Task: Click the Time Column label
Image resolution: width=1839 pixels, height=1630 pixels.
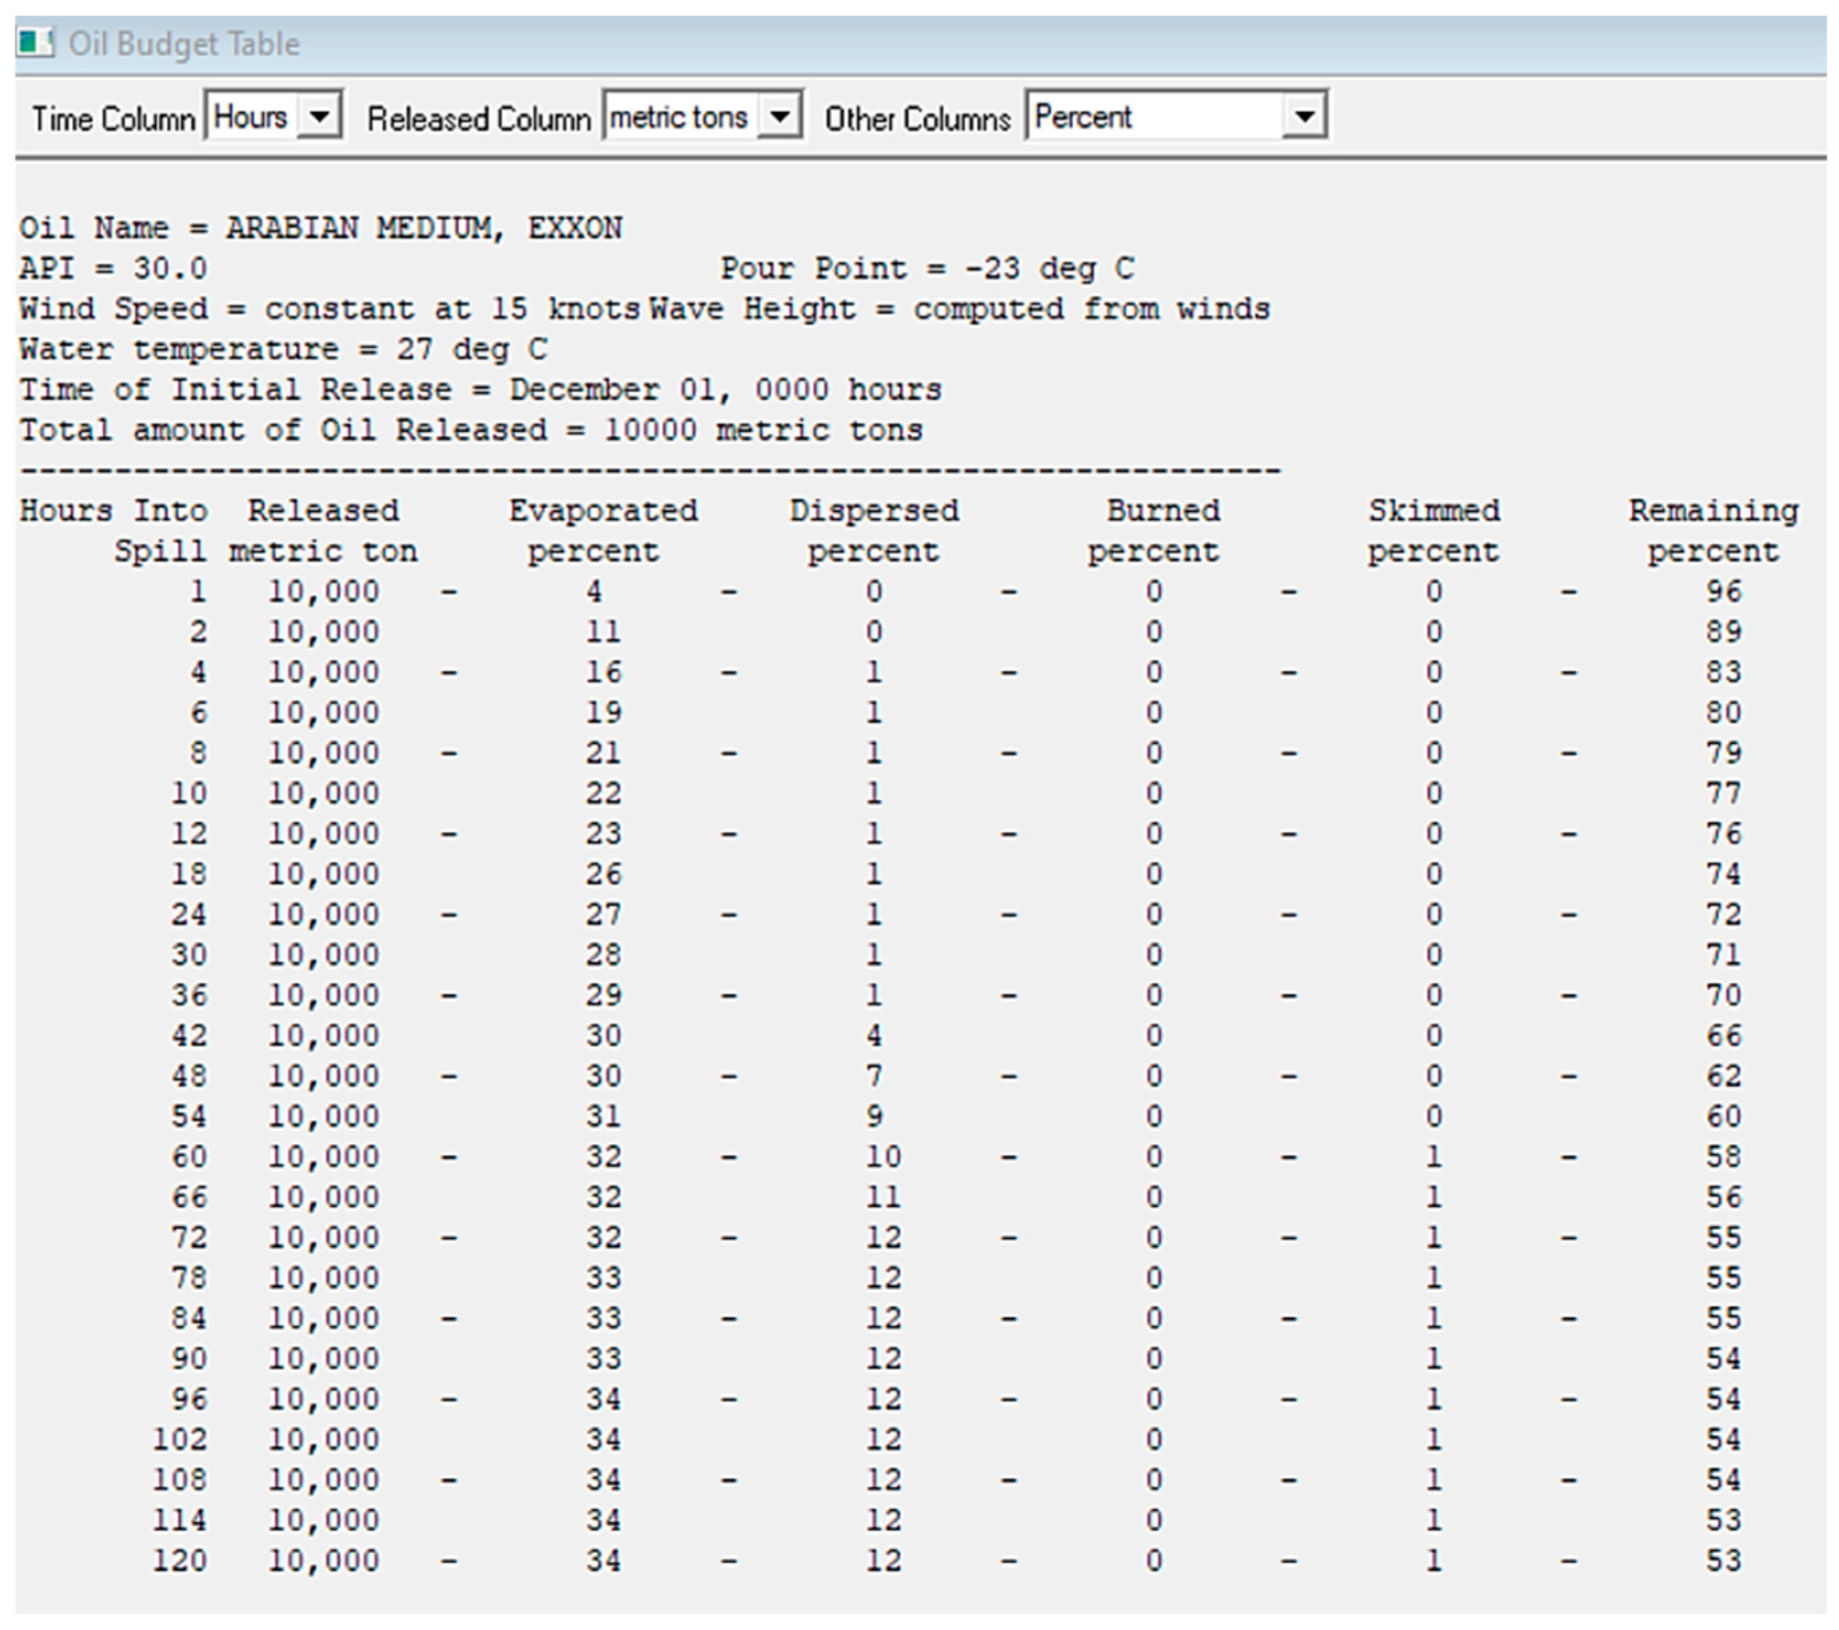Action: [113, 119]
